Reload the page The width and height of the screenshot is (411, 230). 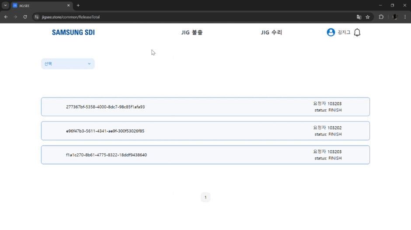[x=25, y=17]
